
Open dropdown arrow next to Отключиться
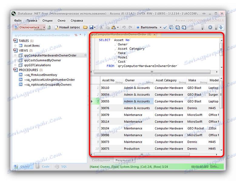pyautogui.click(x=44, y=27)
